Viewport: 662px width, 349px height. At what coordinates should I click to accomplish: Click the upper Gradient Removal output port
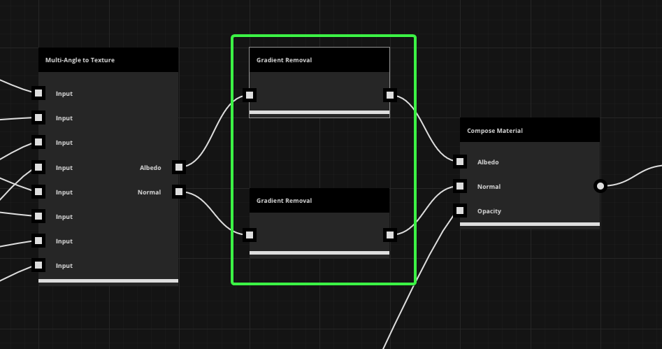(389, 95)
